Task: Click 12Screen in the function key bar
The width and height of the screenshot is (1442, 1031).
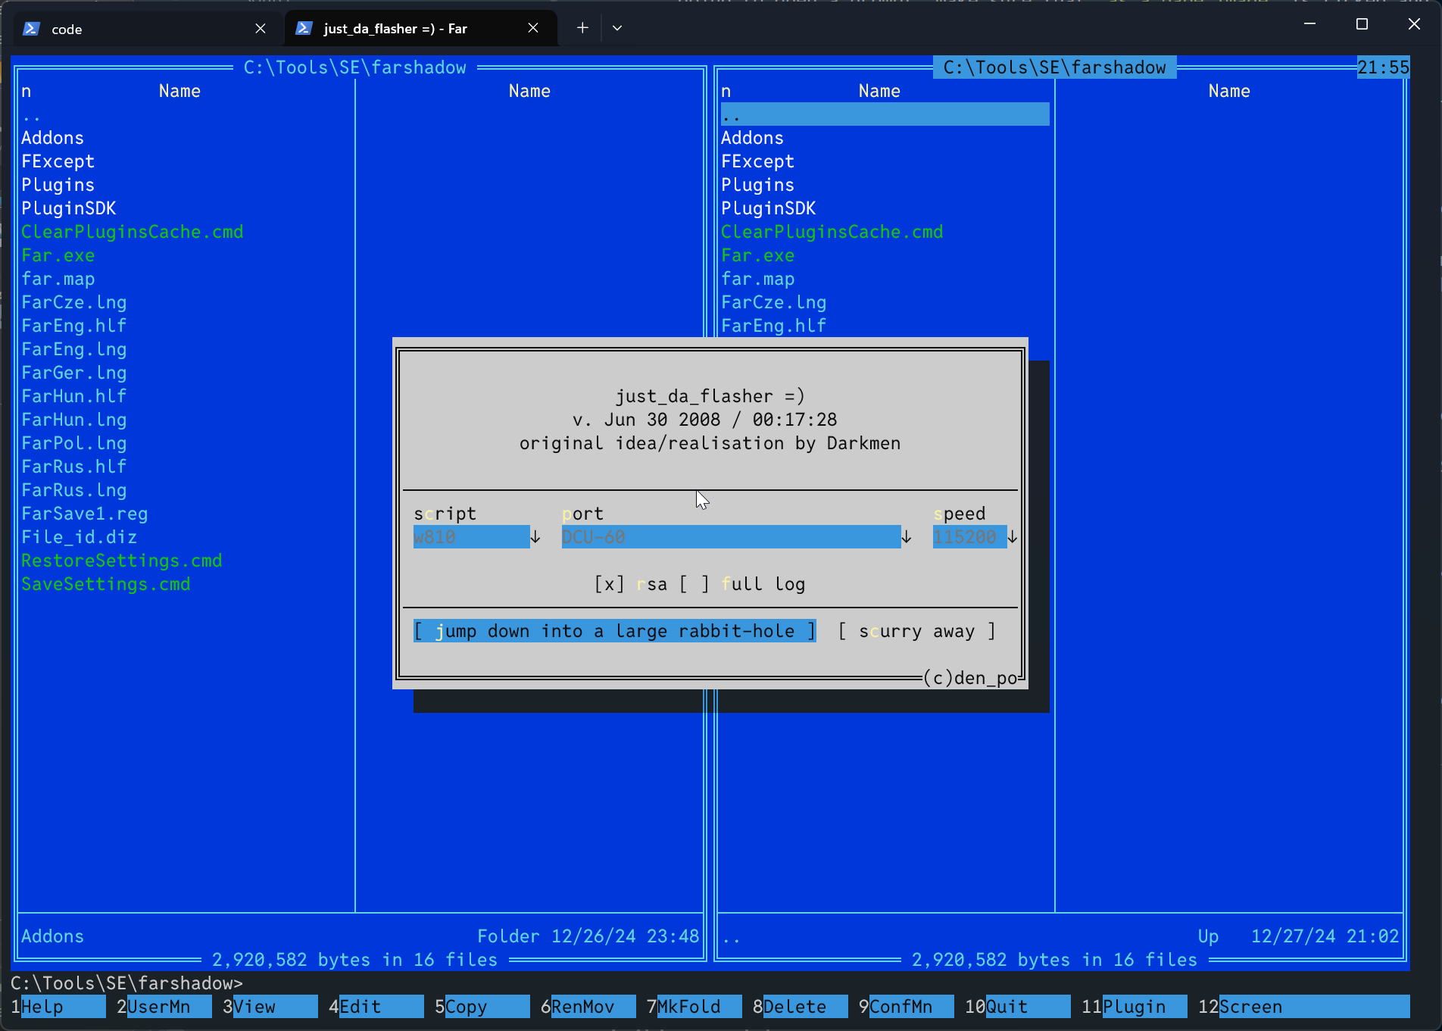Action: coord(1304,1007)
